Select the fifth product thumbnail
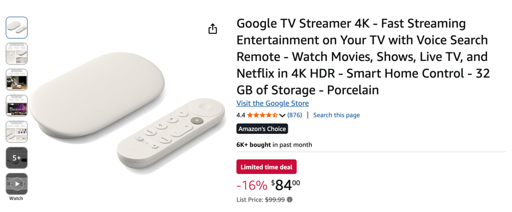The width and height of the screenshot is (512, 212). coord(17,131)
